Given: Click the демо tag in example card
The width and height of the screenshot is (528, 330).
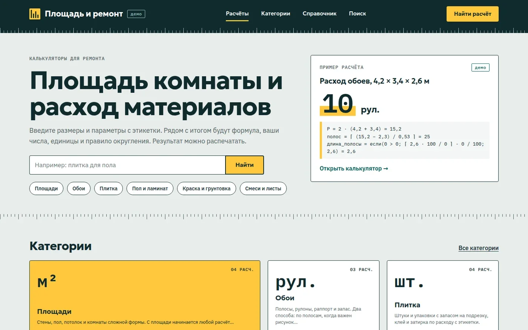Looking at the screenshot, I should coord(480,68).
